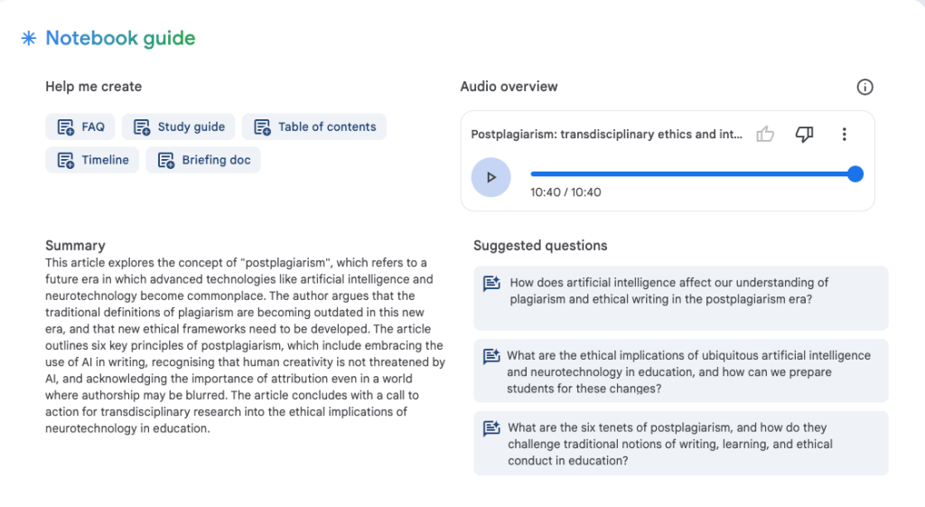Screen dimensions: 925x507
Task: Click the icon on the Timeline chip
Action: click(66, 160)
